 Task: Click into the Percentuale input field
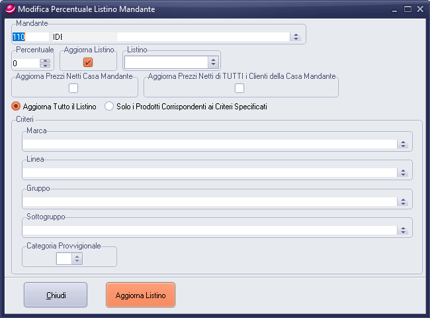tap(25, 64)
